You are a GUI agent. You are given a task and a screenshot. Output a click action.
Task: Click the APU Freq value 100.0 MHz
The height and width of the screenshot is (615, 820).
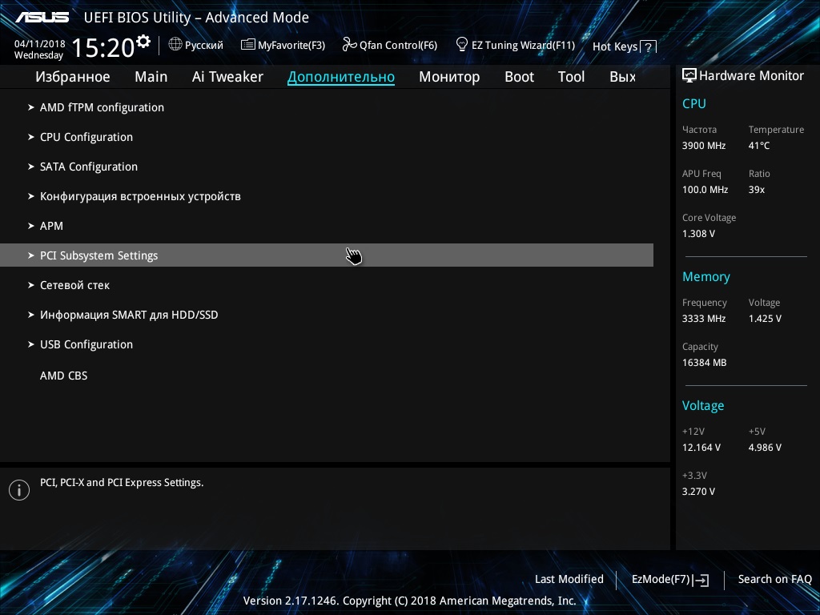705,190
